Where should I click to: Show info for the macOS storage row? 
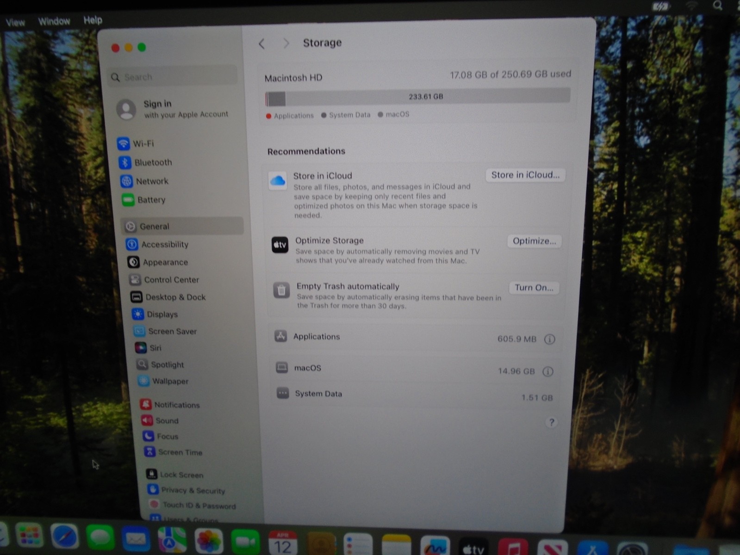[547, 371]
